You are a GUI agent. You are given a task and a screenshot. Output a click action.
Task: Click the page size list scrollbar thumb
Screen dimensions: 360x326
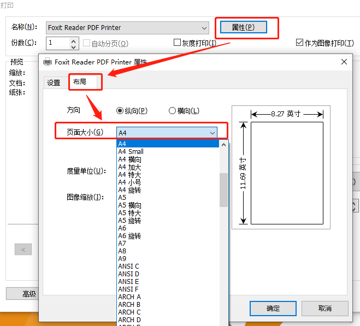click(x=223, y=190)
